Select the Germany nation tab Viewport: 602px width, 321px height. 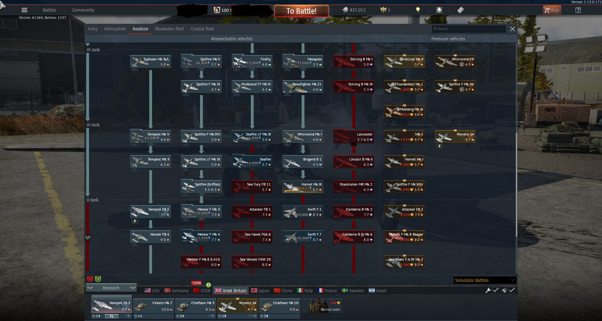177,291
